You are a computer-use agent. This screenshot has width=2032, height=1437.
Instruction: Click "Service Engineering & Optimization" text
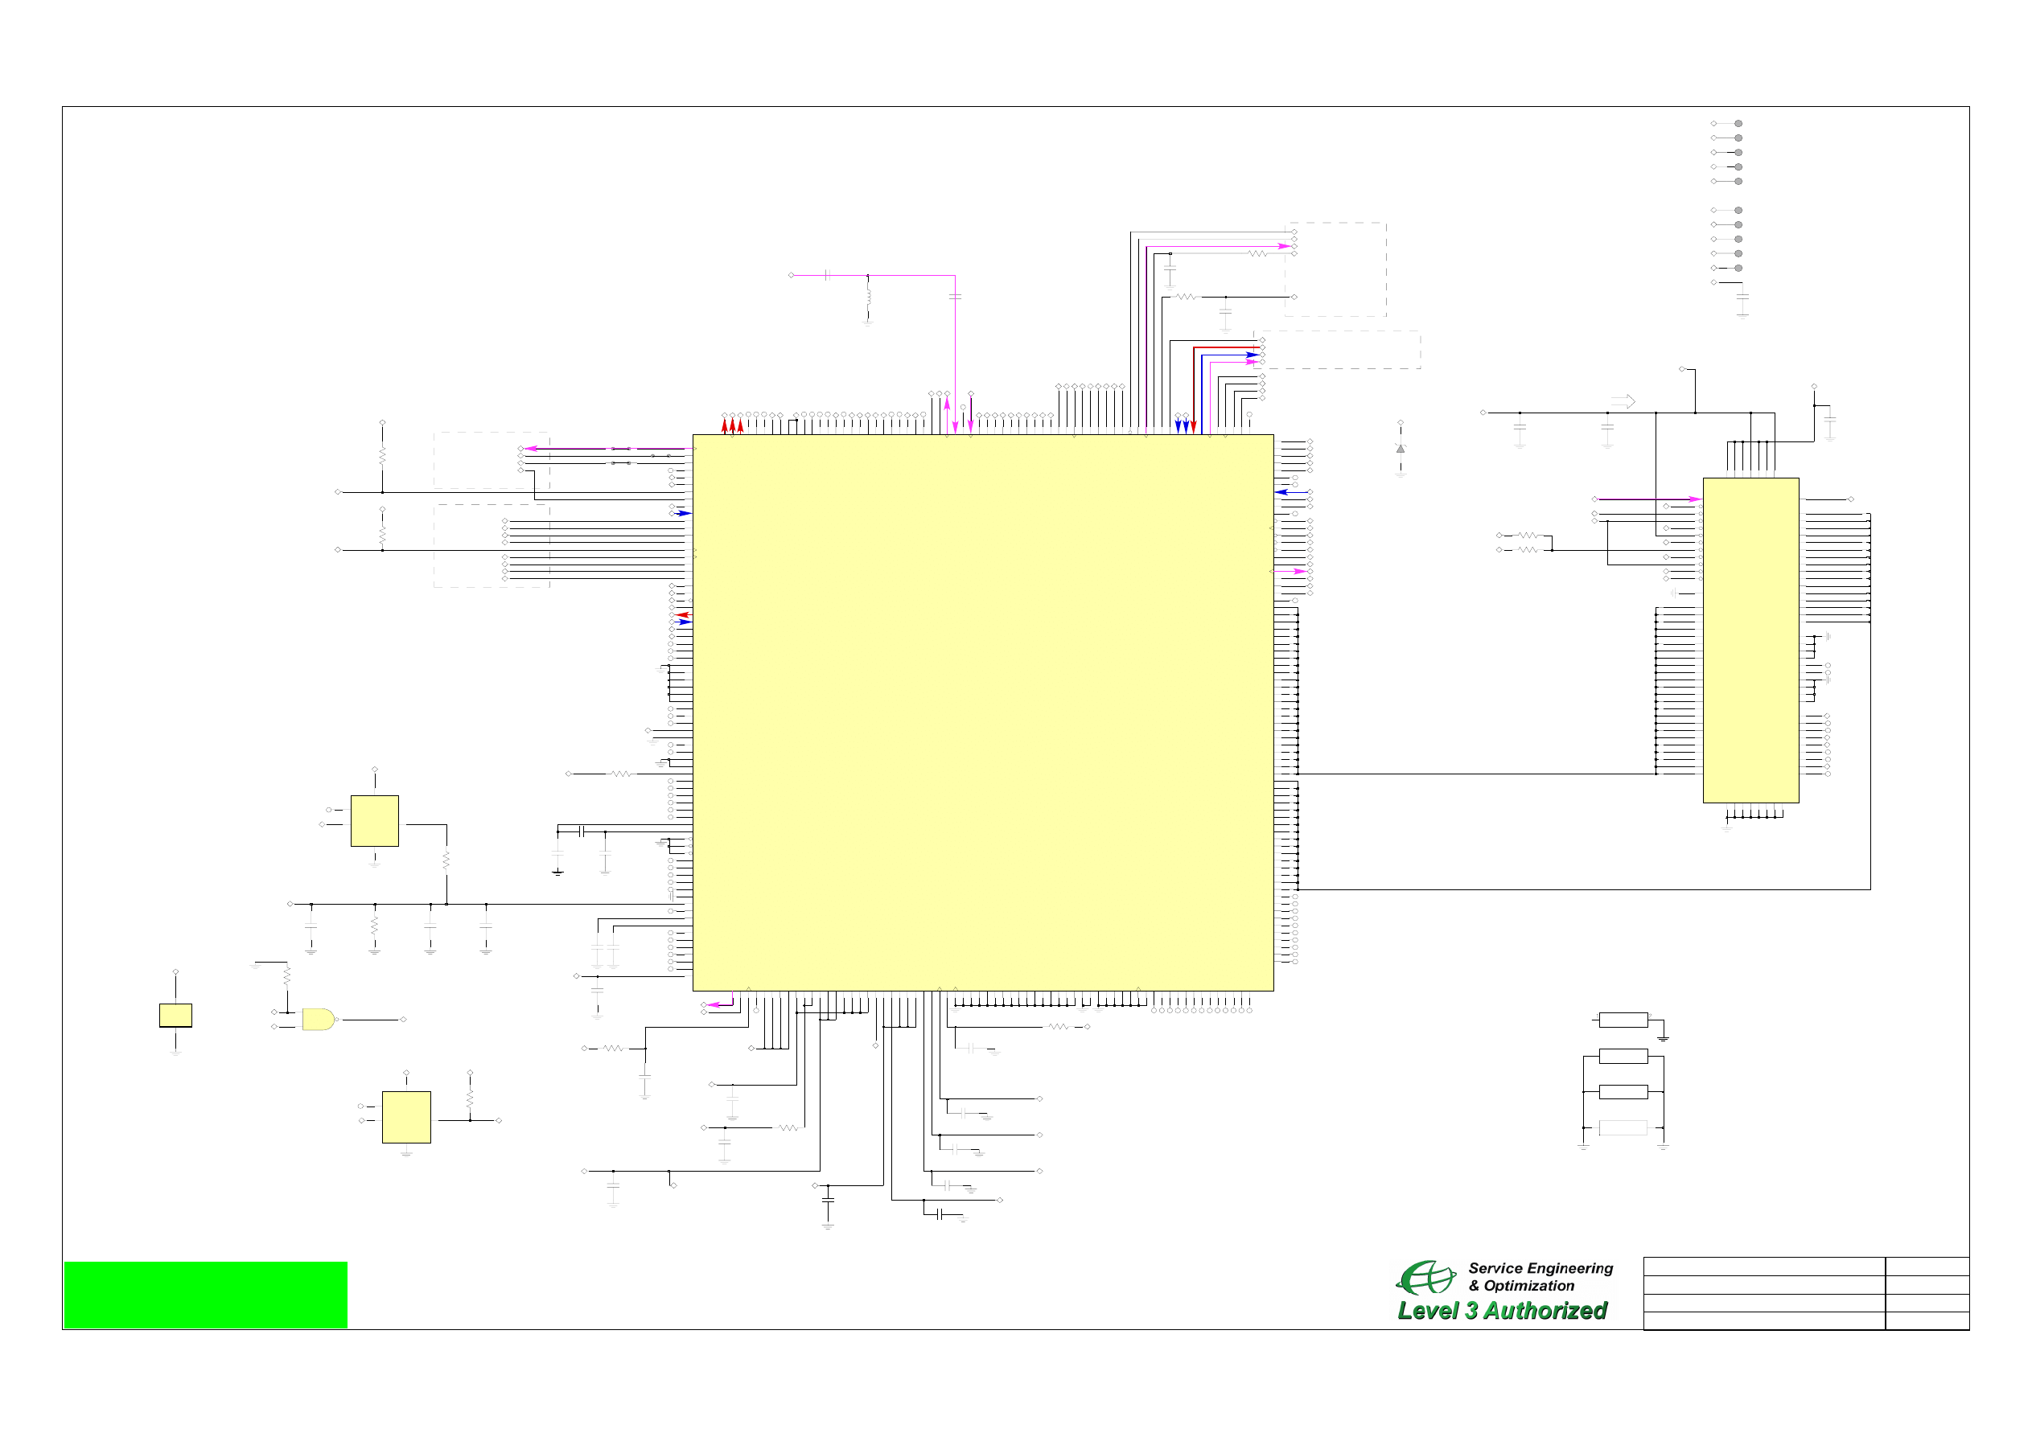(x=1540, y=1277)
